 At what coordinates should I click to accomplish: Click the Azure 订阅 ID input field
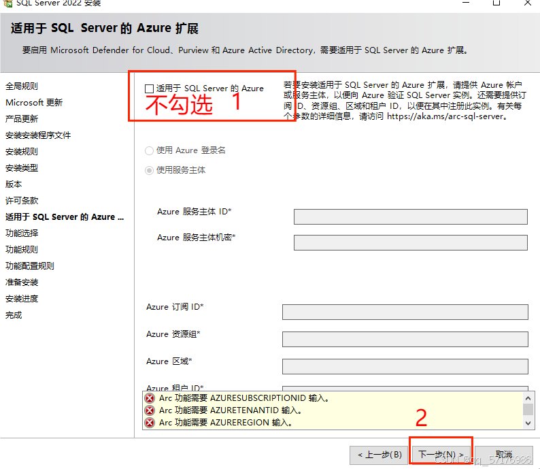pos(405,312)
